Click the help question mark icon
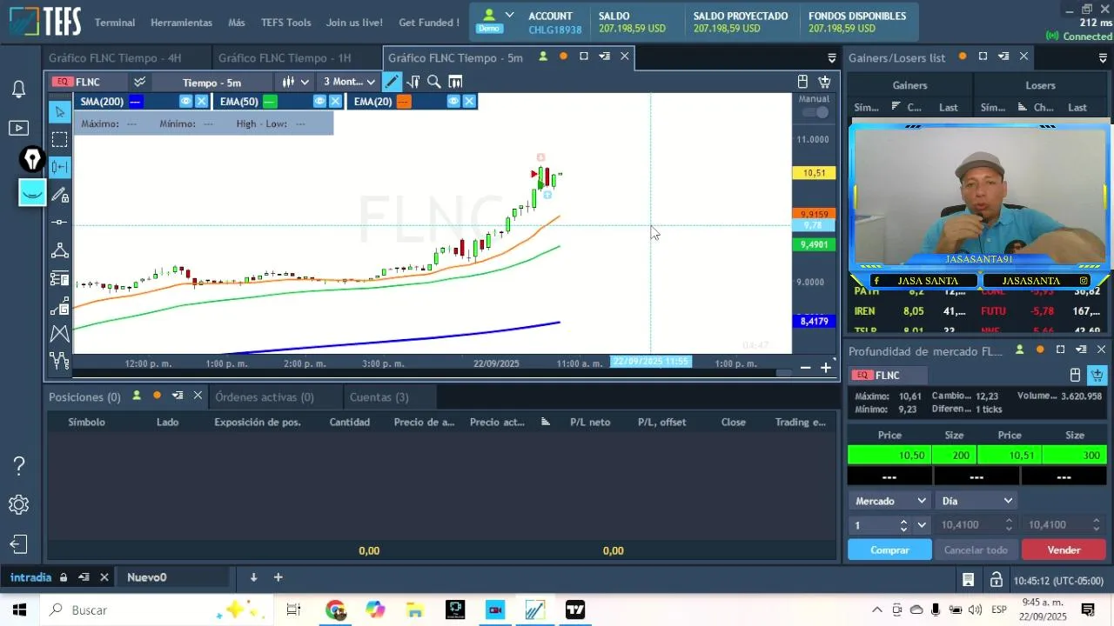 pos(18,465)
